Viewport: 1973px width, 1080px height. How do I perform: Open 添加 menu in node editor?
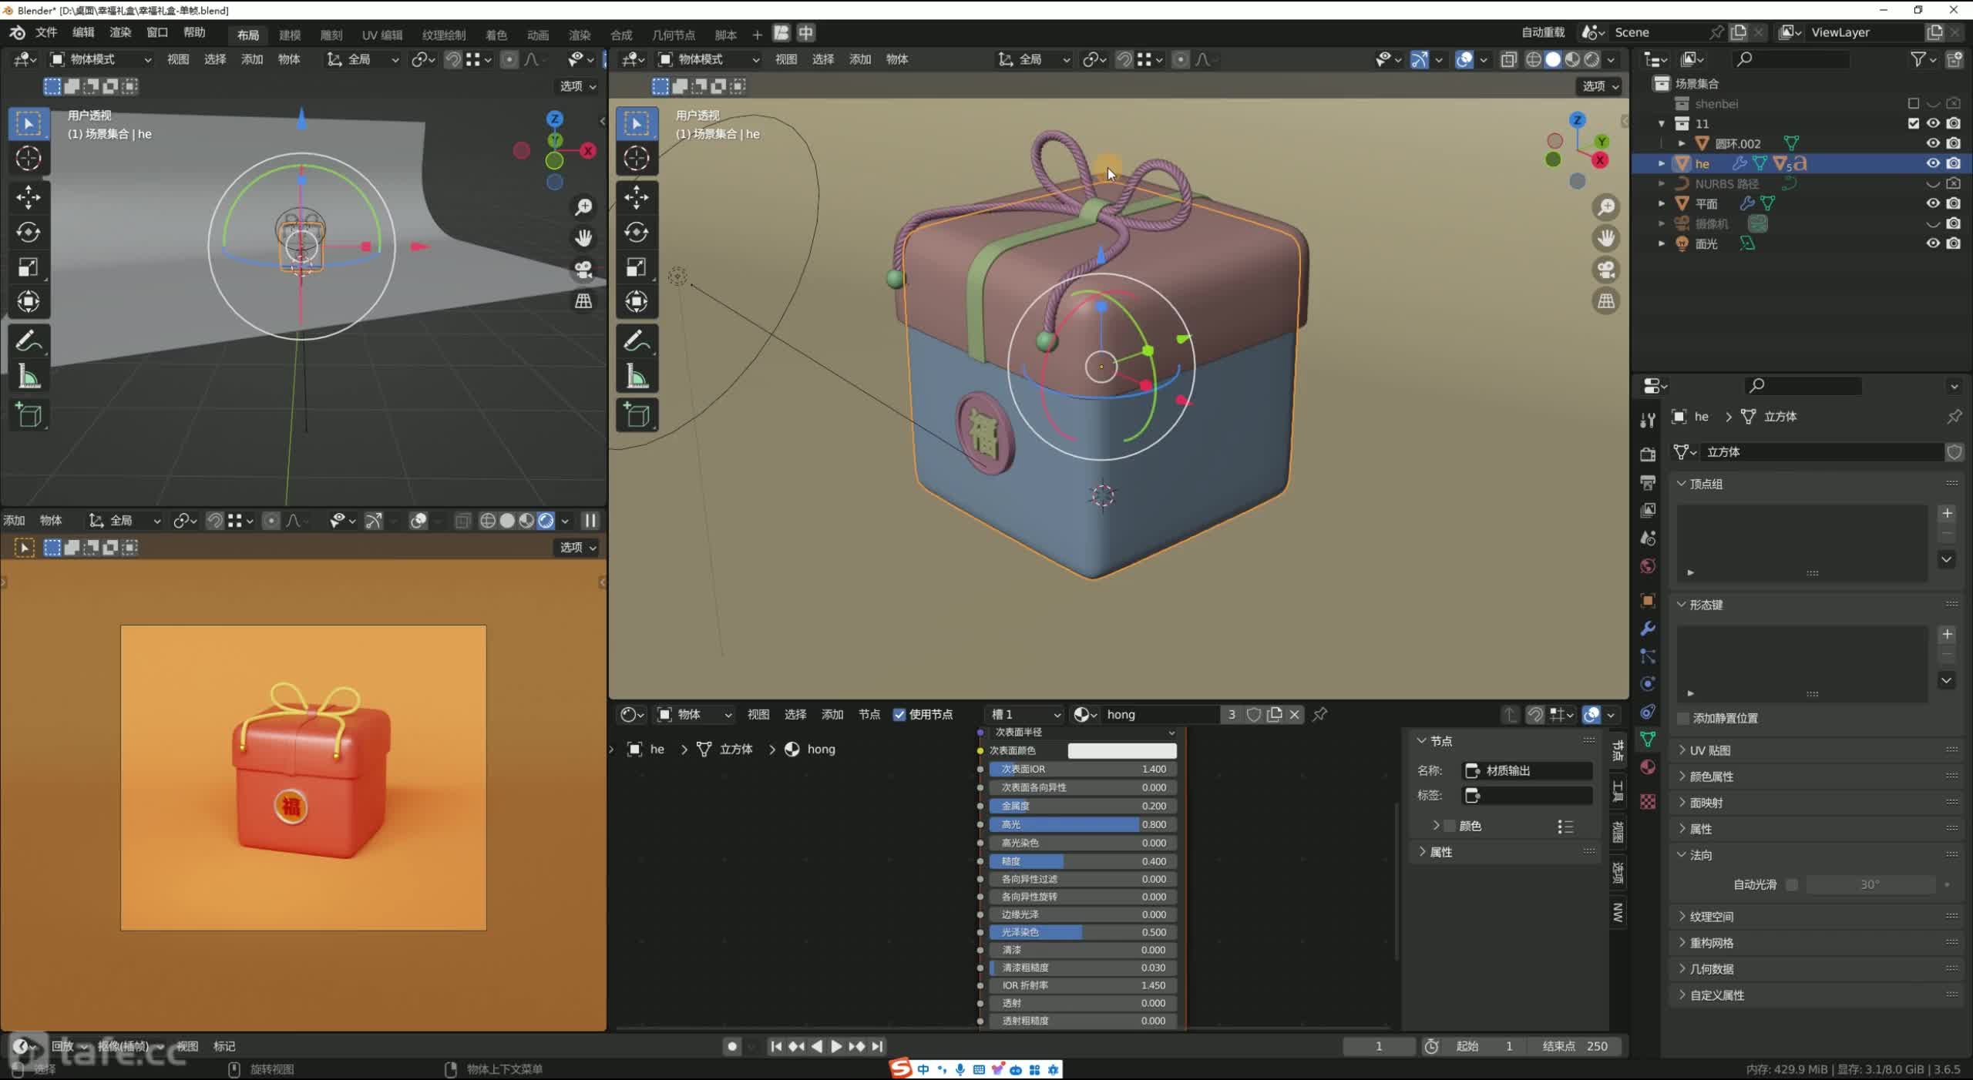tap(832, 714)
